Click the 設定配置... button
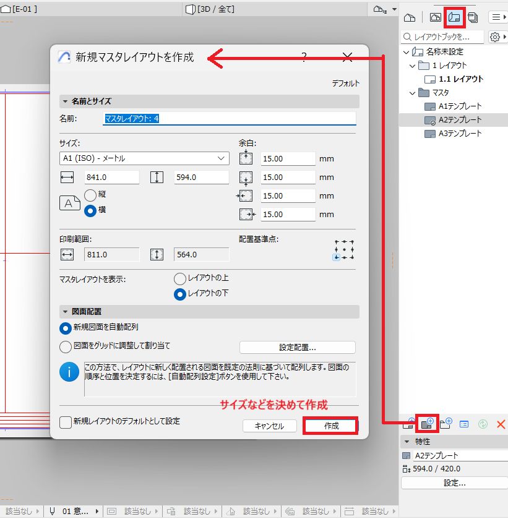The image size is (508, 519). pyautogui.click(x=298, y=348)
